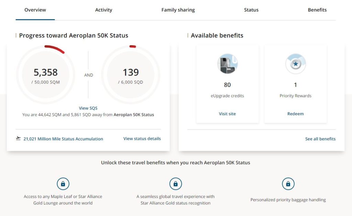Open See all benefits

320,139
